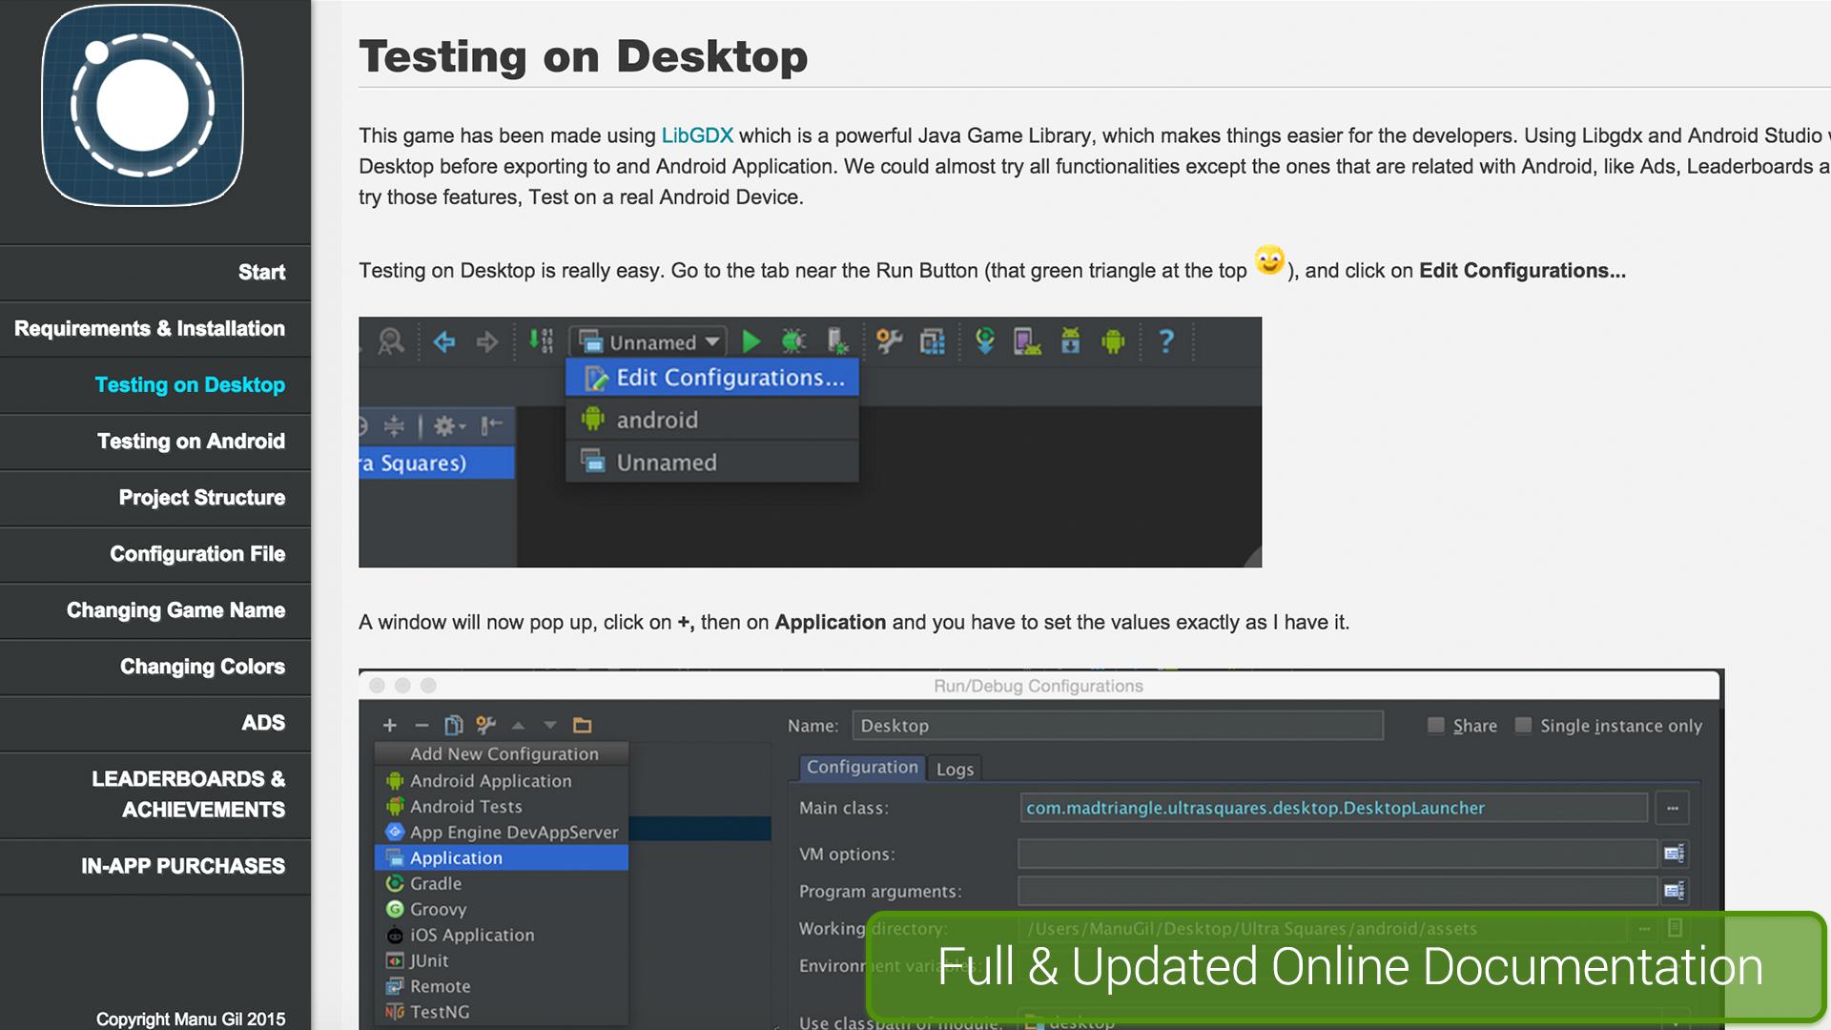Click the blue Help question mark icon

click(x=1165, y=340)
